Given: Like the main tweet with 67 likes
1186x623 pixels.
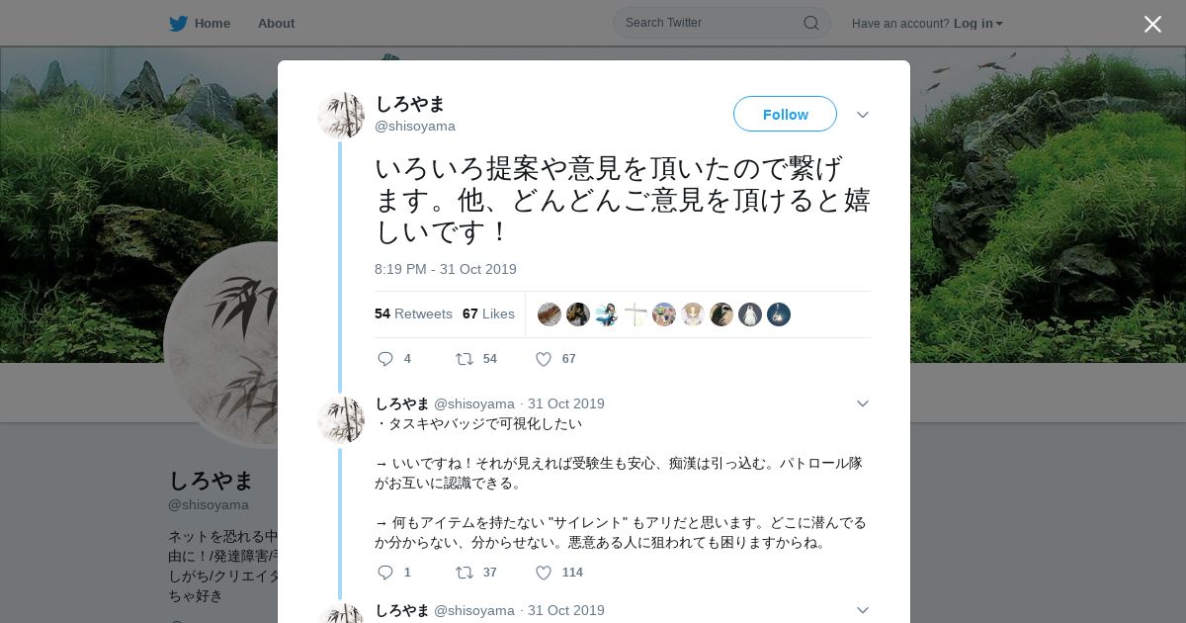Looking at the screenshot, I should pos(544,359).
